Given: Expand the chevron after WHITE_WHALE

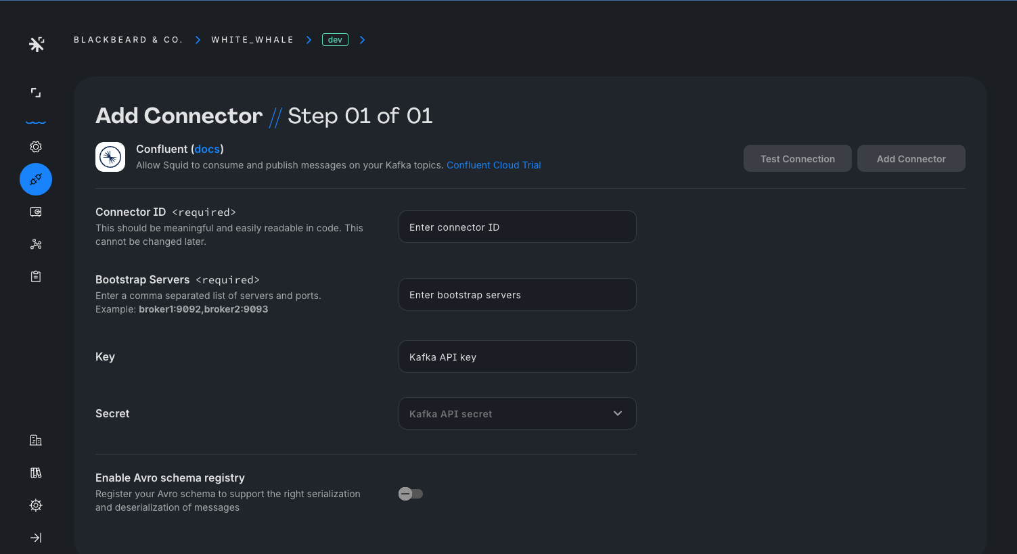Looking at the screenshot, I should click(309, 40).
